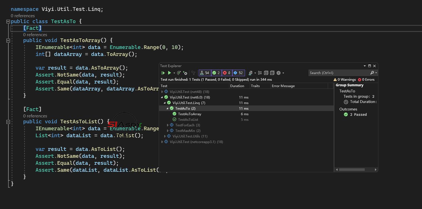This screenshot has height=209, width=422.
Task: Click the green Run tests button
Action: point(169,73)
